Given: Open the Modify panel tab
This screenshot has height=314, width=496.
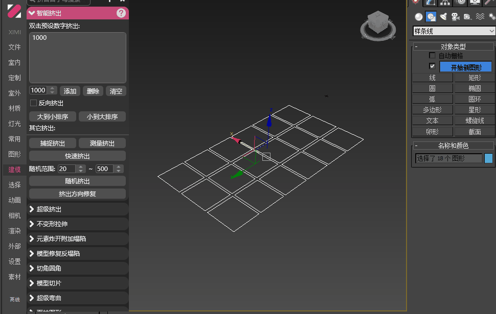Looking at the screenshot, I should click(430, 2).
